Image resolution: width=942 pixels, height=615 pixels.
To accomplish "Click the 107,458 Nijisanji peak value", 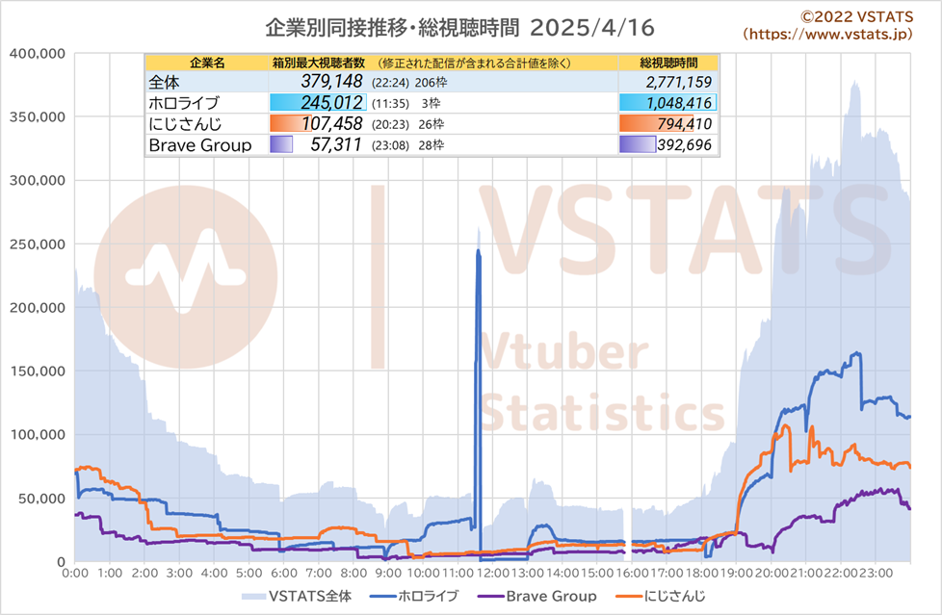I will click(x=332, y=123).
